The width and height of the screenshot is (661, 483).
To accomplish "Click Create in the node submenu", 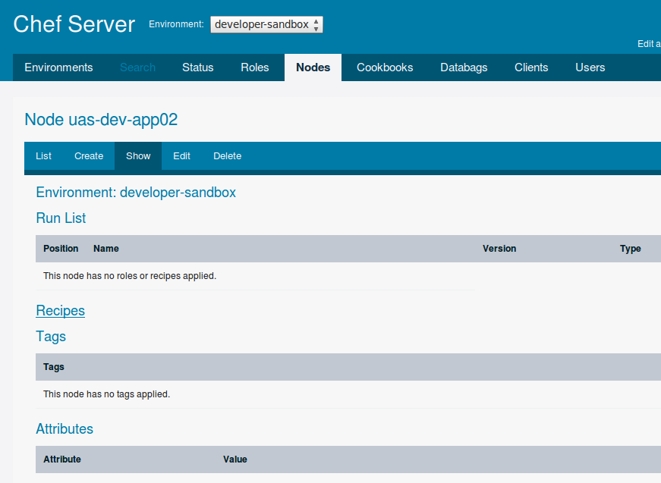I will click(89, 155).
